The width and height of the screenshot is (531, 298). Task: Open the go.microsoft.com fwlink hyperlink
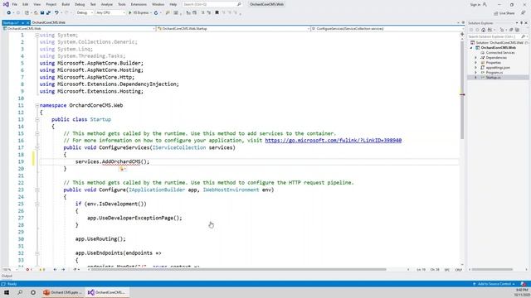[334, 141]
